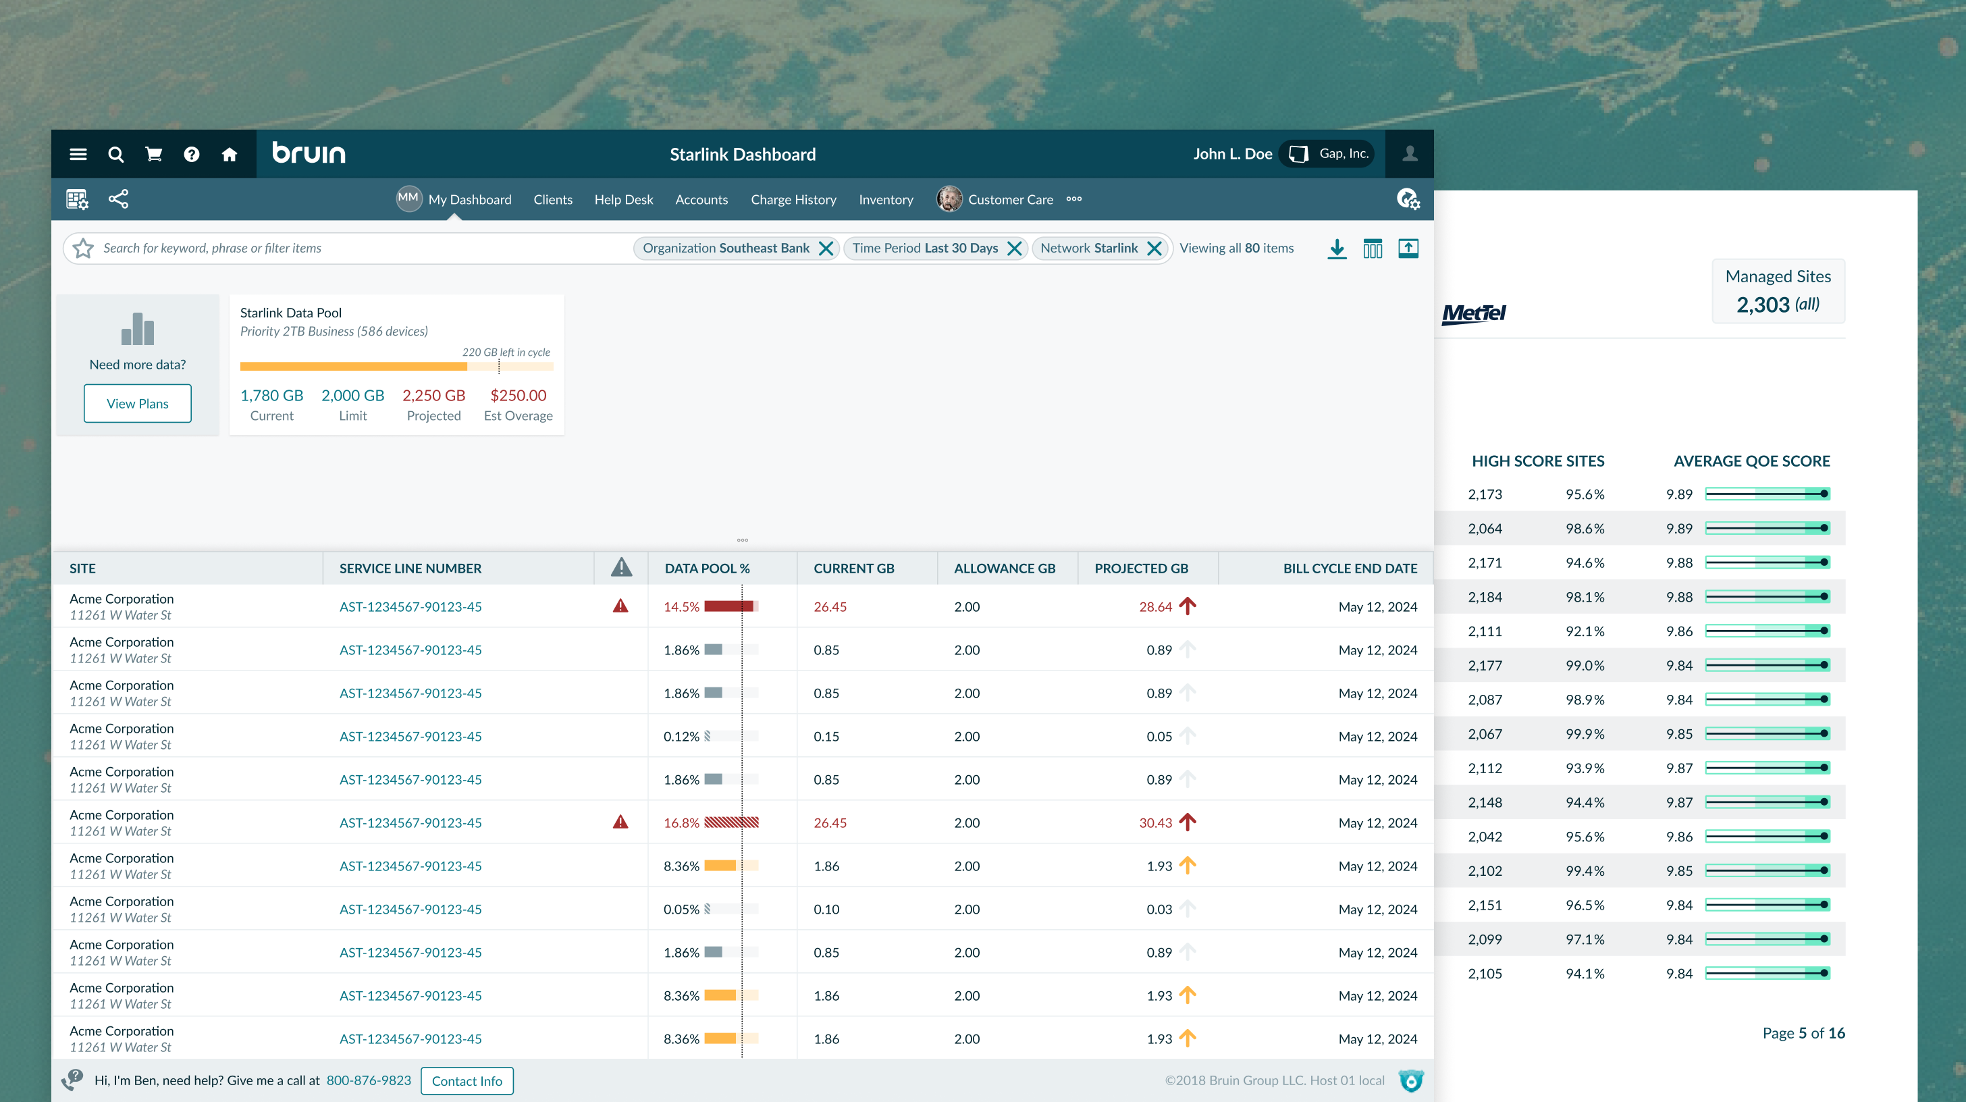
Task: Open dashboard grid settings icon
Action: [77, 199]
